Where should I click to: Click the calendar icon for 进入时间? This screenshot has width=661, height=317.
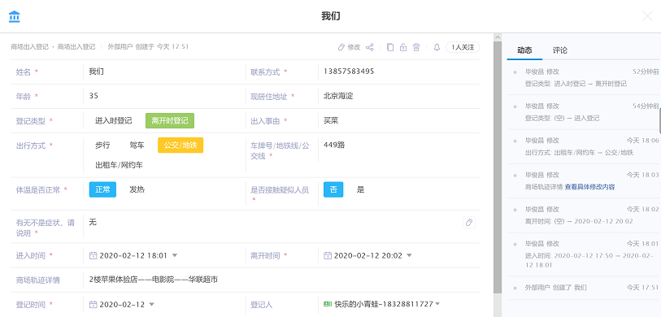tap(93, 255)
